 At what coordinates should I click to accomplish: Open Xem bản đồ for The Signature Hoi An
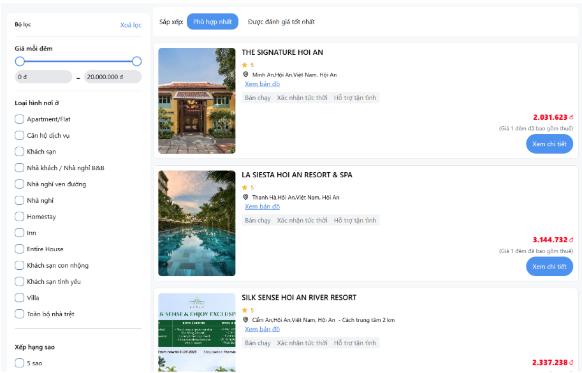pos(262,84)
